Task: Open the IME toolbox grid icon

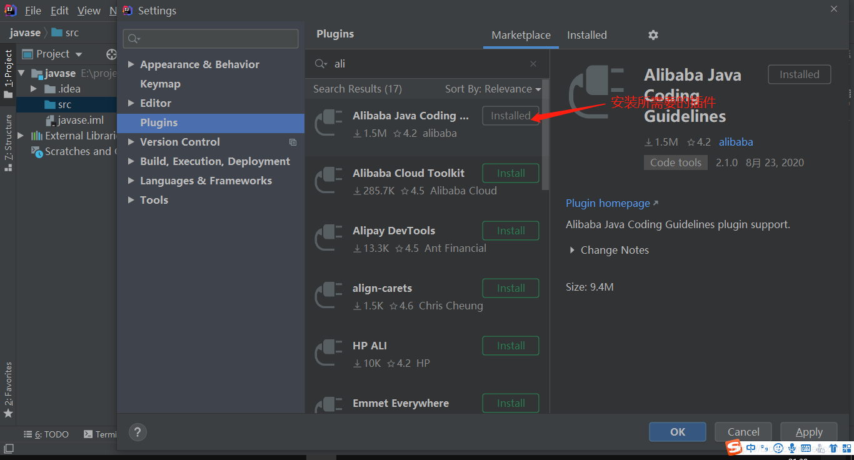Action: (x=846, y=447)
